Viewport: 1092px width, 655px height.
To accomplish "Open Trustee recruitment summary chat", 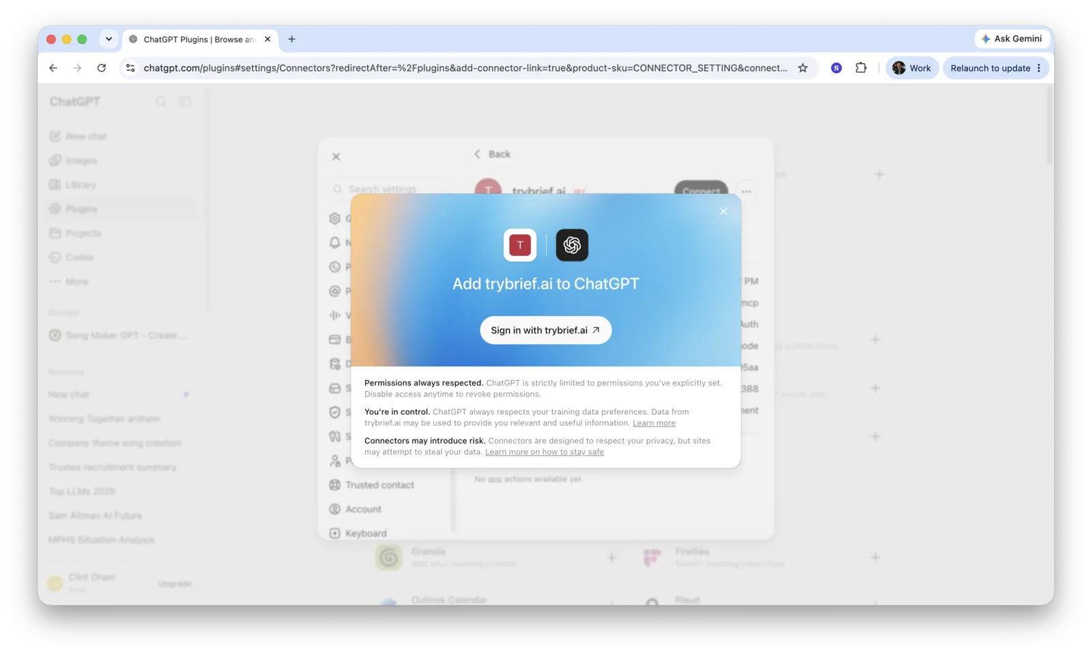I will (x=113, y=467).
